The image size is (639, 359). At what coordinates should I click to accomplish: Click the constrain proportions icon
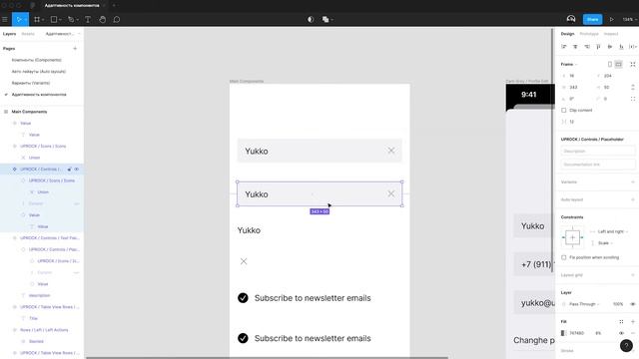[632, 87]
